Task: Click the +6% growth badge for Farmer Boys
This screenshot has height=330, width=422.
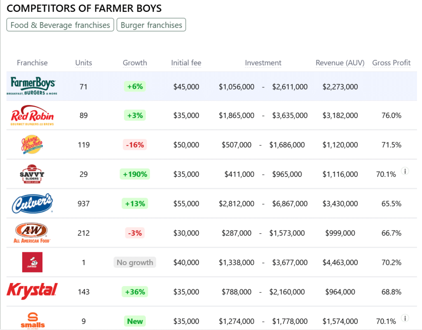Action: [135, 86]
